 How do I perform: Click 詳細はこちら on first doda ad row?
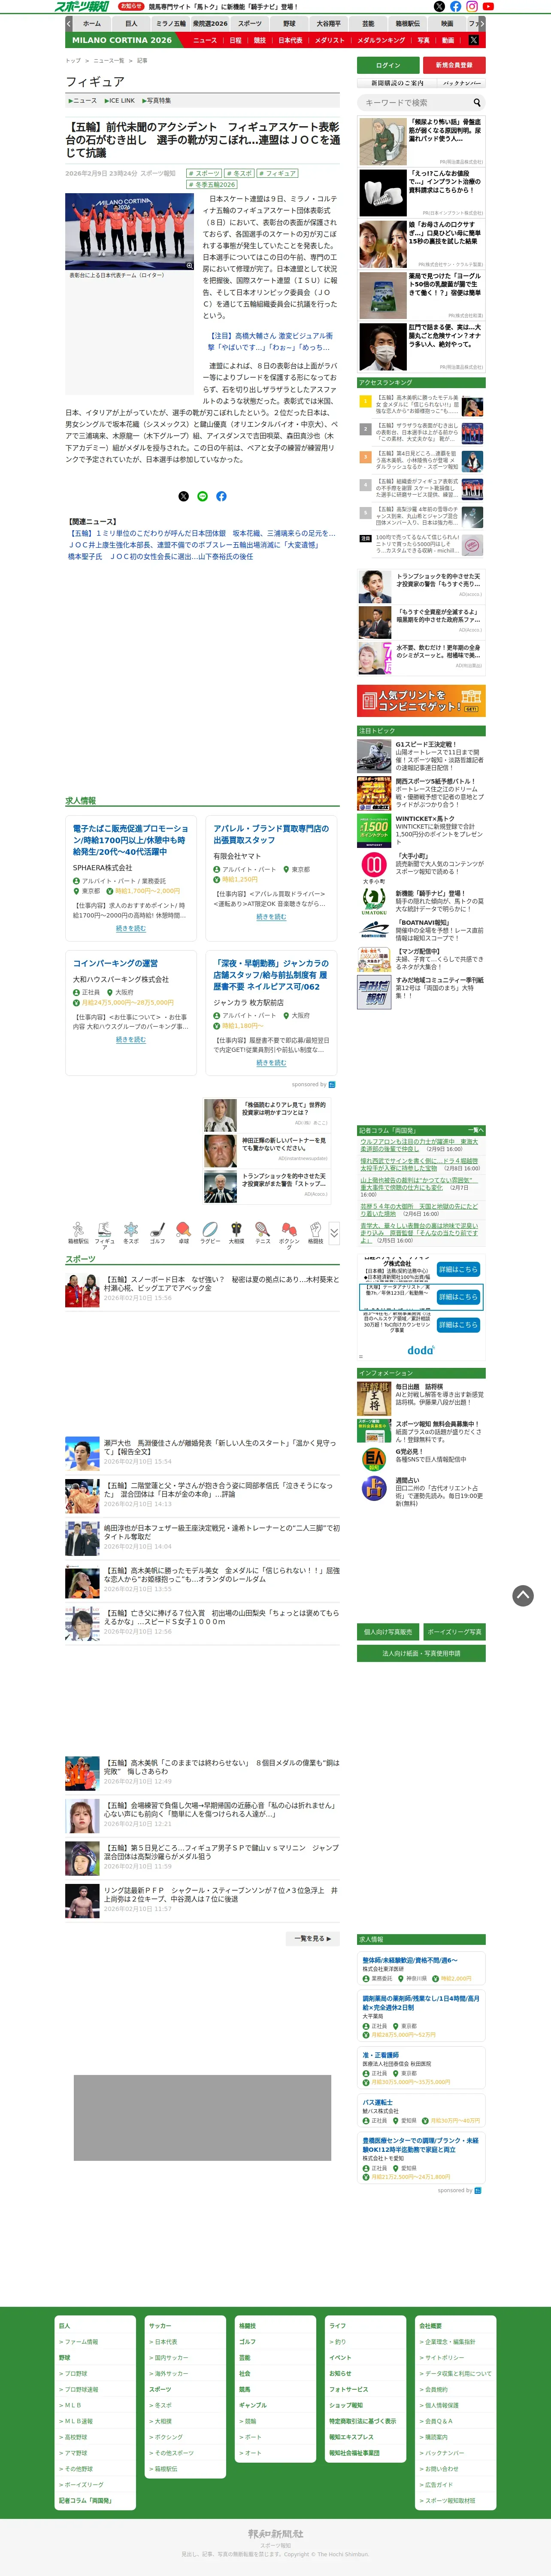458,1269
